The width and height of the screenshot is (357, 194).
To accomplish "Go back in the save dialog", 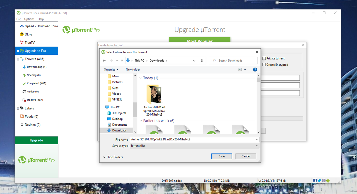I will click(104, 61).
